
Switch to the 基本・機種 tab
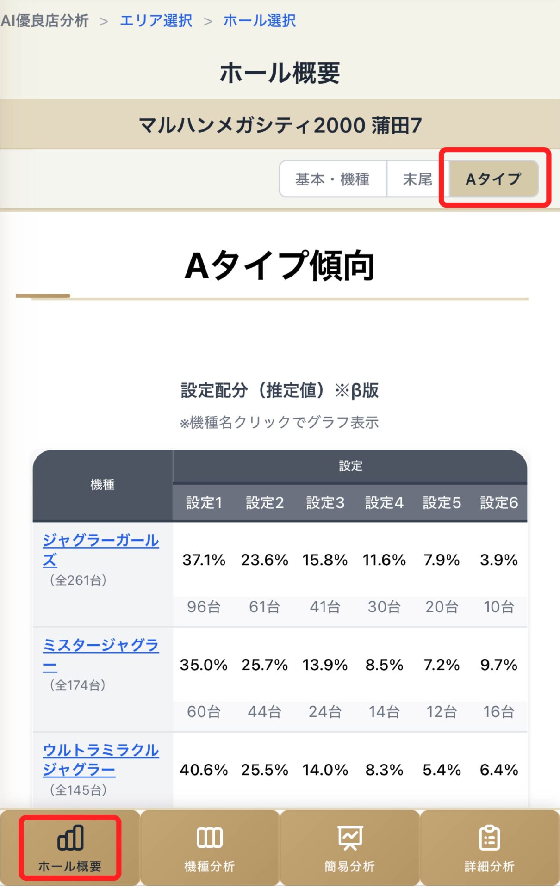coord(332,179)
